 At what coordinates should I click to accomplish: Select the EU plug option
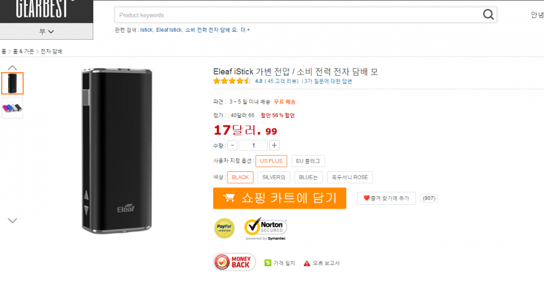pyautogui.click(x=308, y=161)
